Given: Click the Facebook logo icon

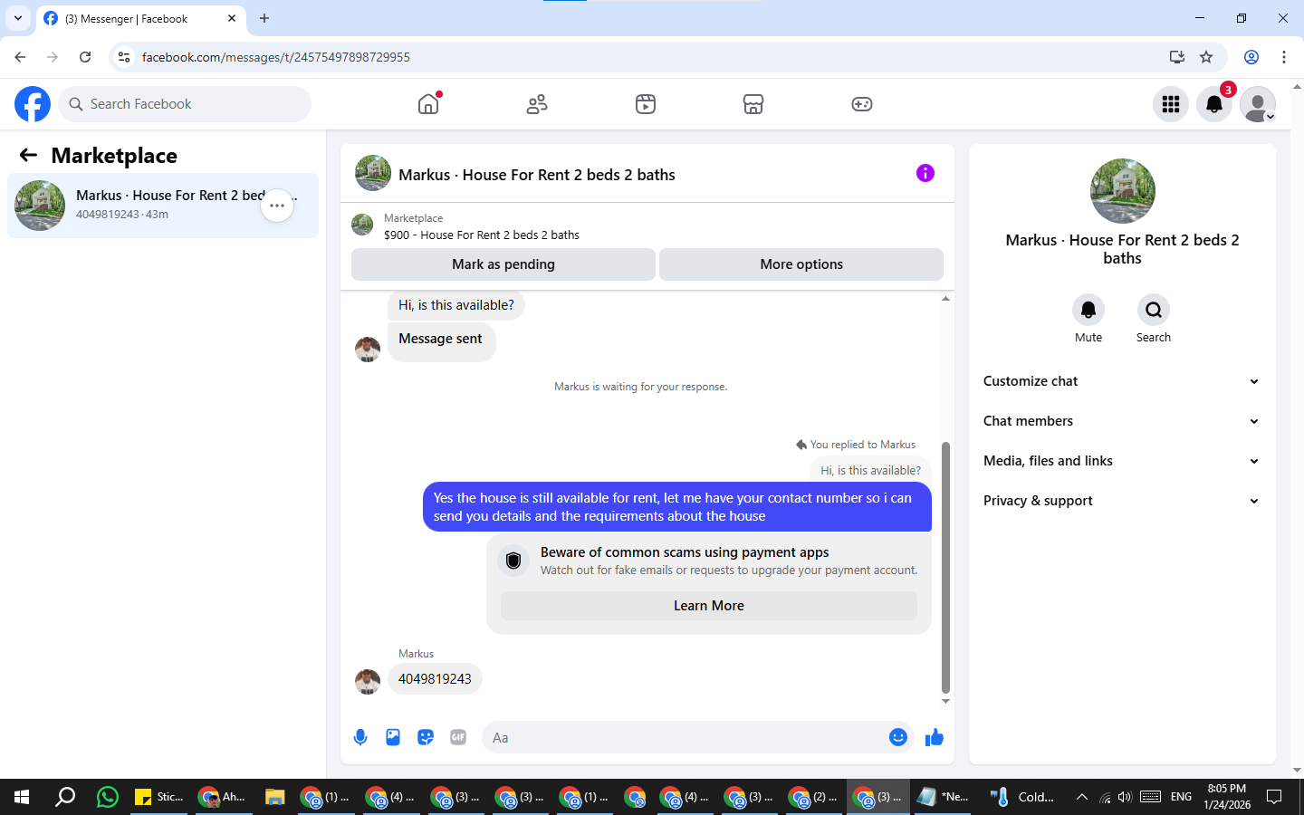Looking at the screenshot, I should pyautogui.click(x=33, y=104).
